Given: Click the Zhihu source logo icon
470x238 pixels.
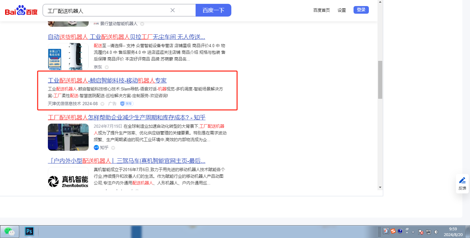Looking at the screenshot, I should click(x=96, y=148).
